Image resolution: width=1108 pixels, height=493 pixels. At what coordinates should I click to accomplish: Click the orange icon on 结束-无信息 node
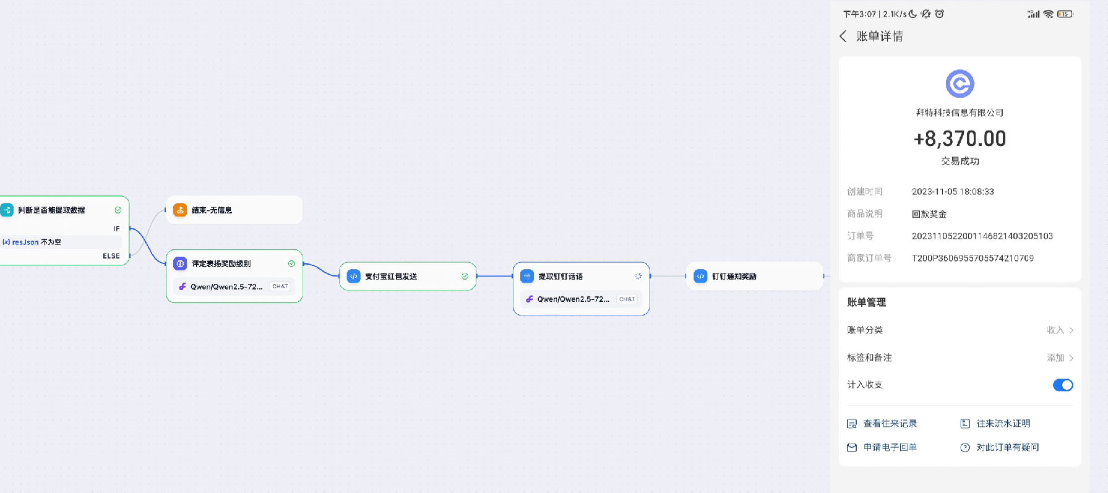(x=180, y=210)
